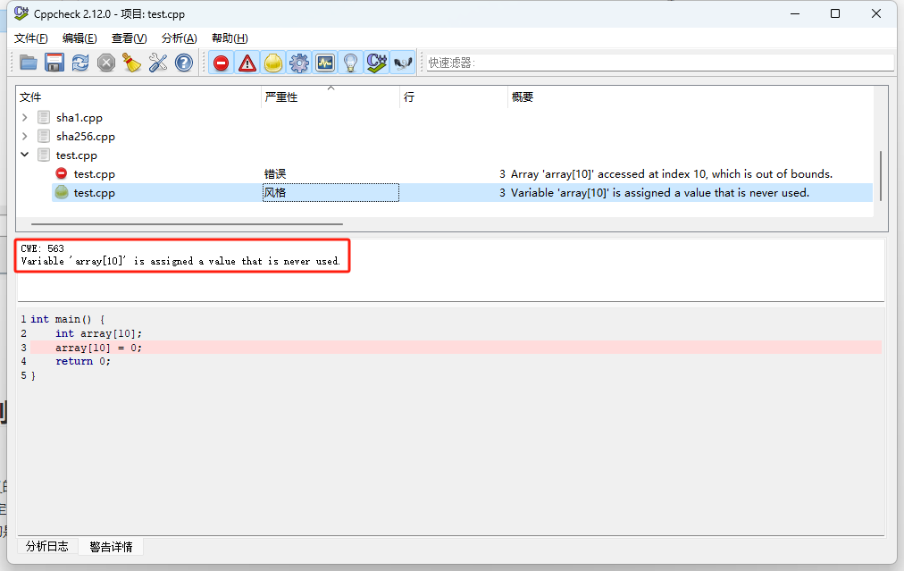Open a folder with the toolbar folder icon

(29, 63)
